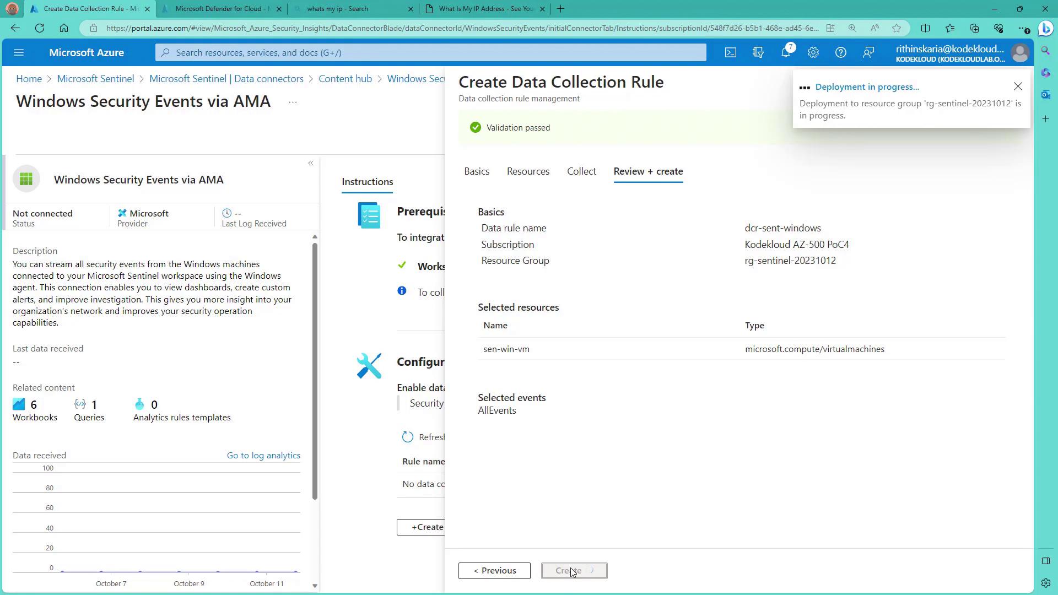
Task: Click the Refresh icon in connector
Action: [x=407, y=437]
